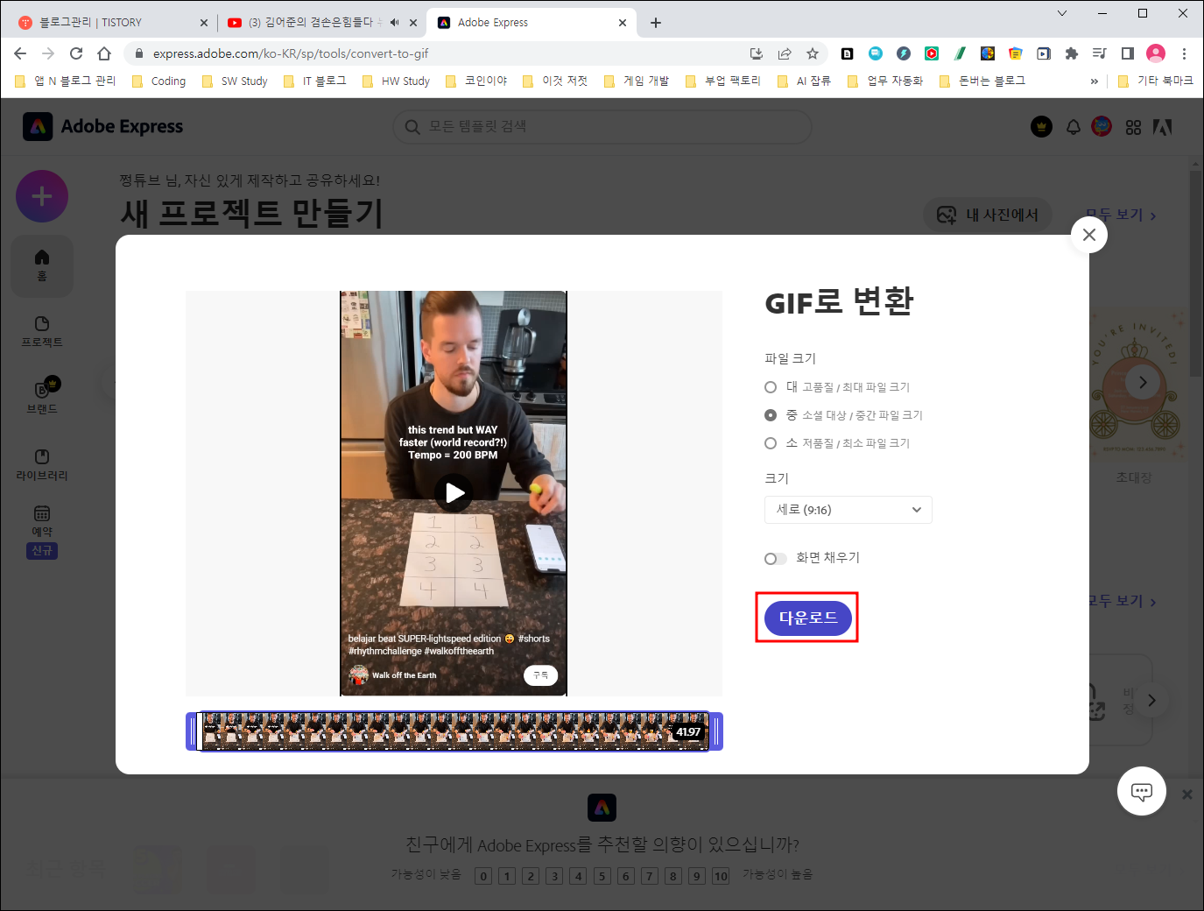The height and width of the screenshot is (911, 1204).
Task: Click the premium crown icon in header
Action: pyautogui.click(x=1041, y=127)
